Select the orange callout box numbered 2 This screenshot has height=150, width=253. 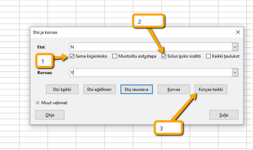(x=149, y=22)
